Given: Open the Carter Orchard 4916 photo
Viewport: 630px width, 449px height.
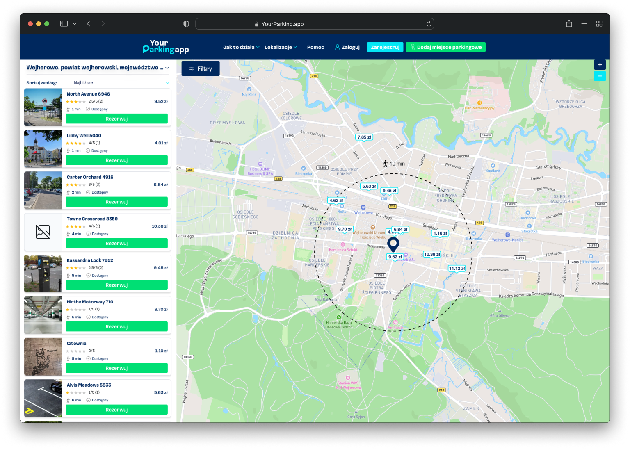Looking at the screenshot, I should 43,191.
